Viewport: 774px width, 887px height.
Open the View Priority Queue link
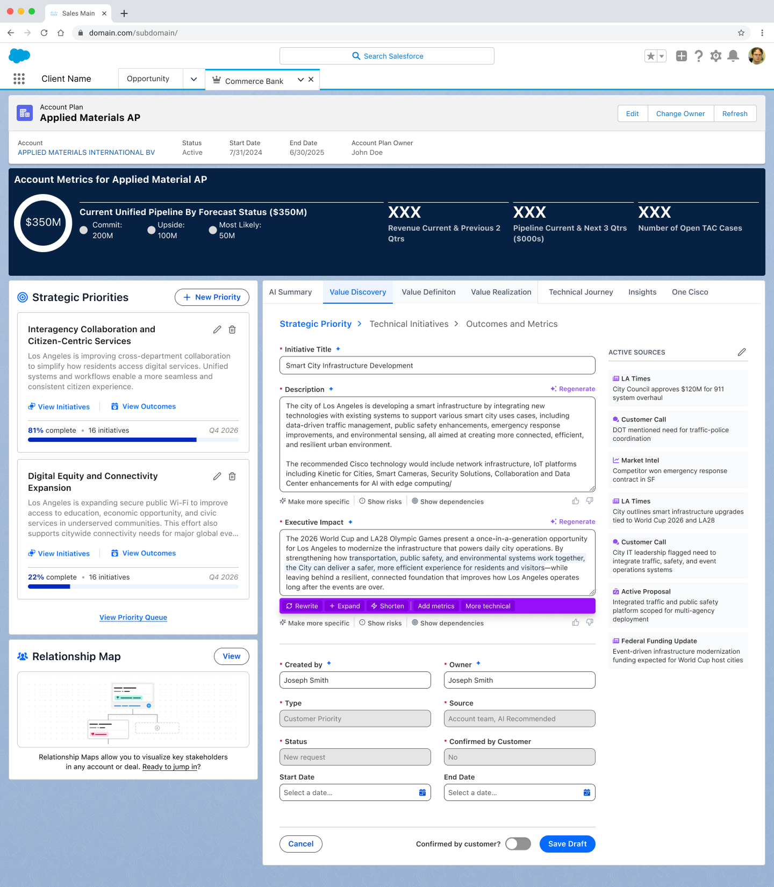pos(133,618)
